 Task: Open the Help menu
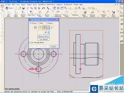[x=81, y=5]
